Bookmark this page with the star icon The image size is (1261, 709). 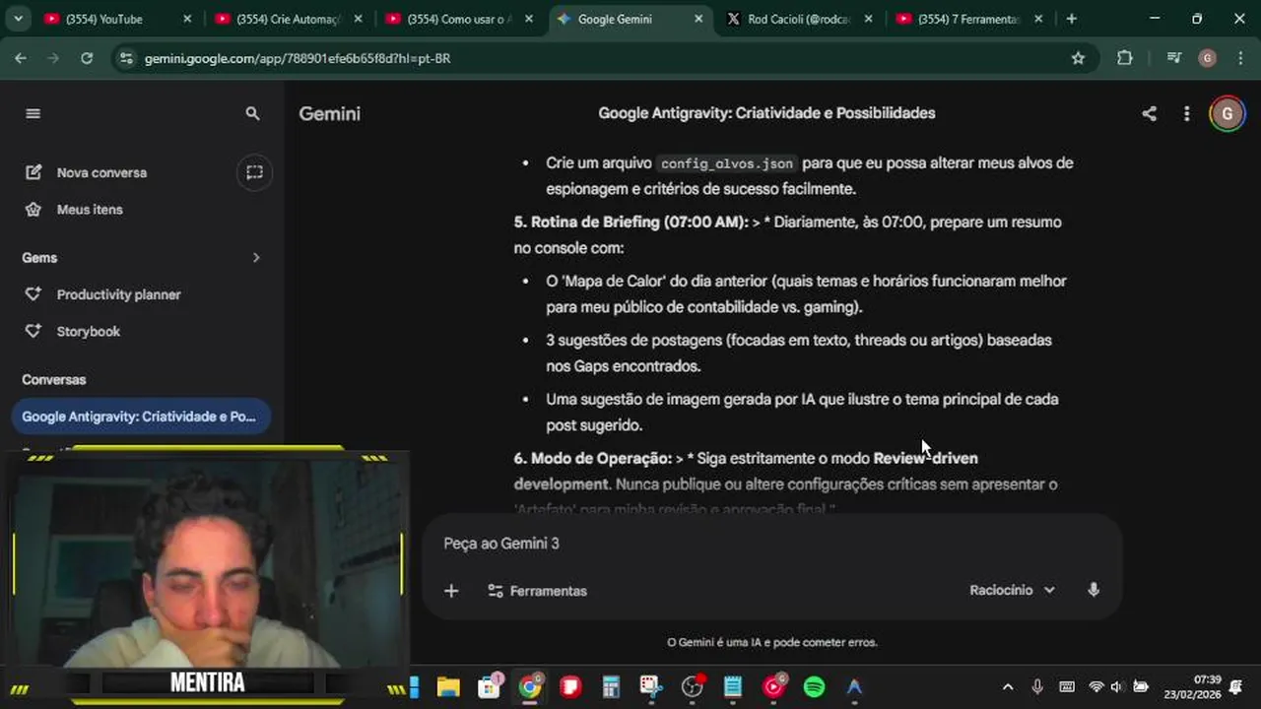(1078, 58)
